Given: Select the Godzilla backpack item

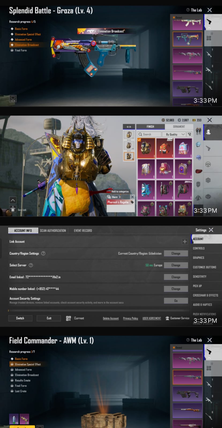Looking at the screenshot, I should pyautogui.click(x=183, y=190).
